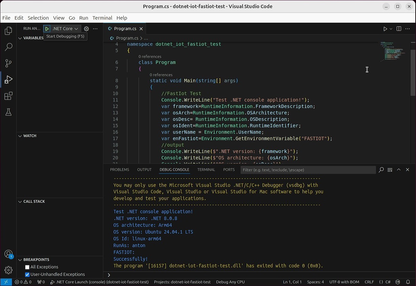Viewport: 416px width, 286px height.
Task: Enable All Exceptions breakpoint checkbox
Action: click(27, 267)
